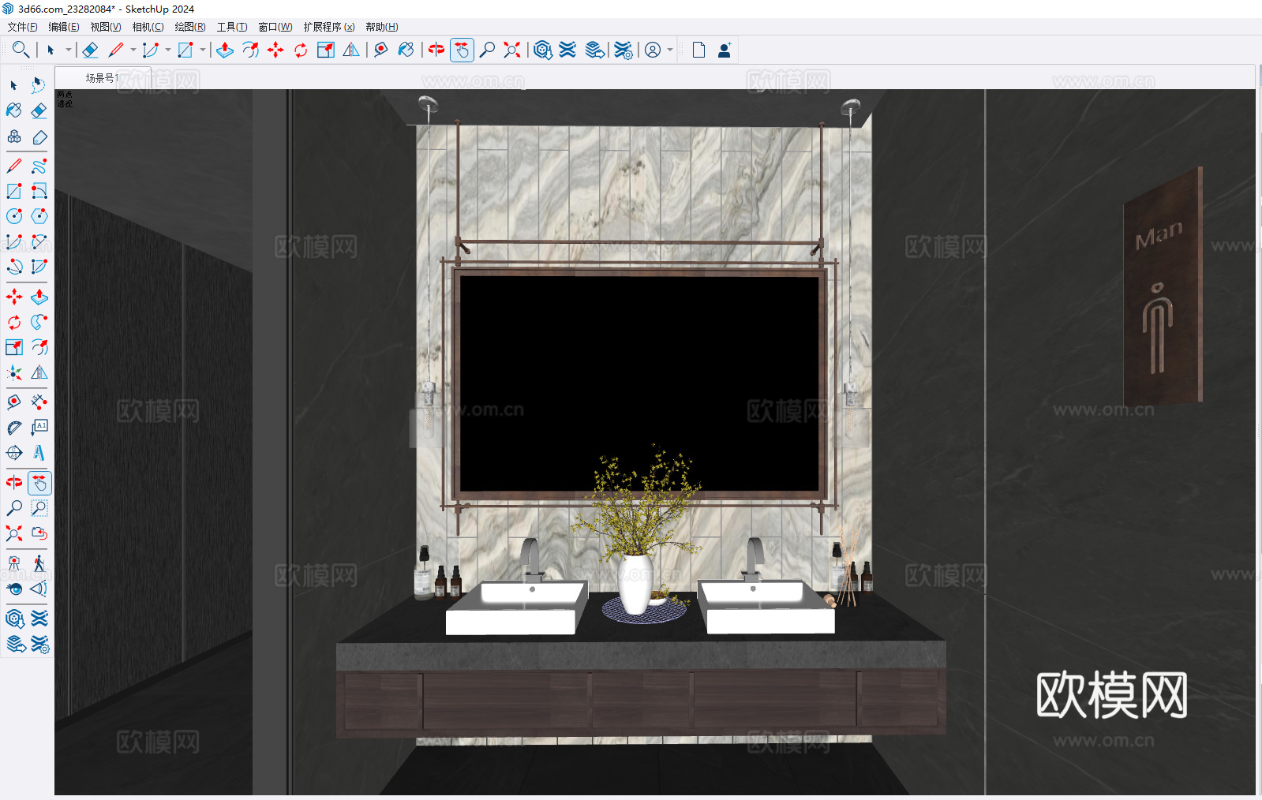Open the 视图(V) menu
Screen dimensions: 1262x800
click(106, 27)
